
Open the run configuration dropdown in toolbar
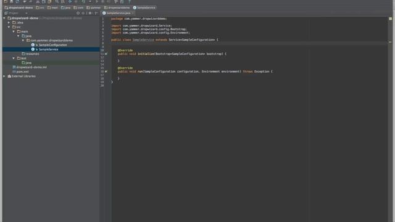click(x=90, y=1)
